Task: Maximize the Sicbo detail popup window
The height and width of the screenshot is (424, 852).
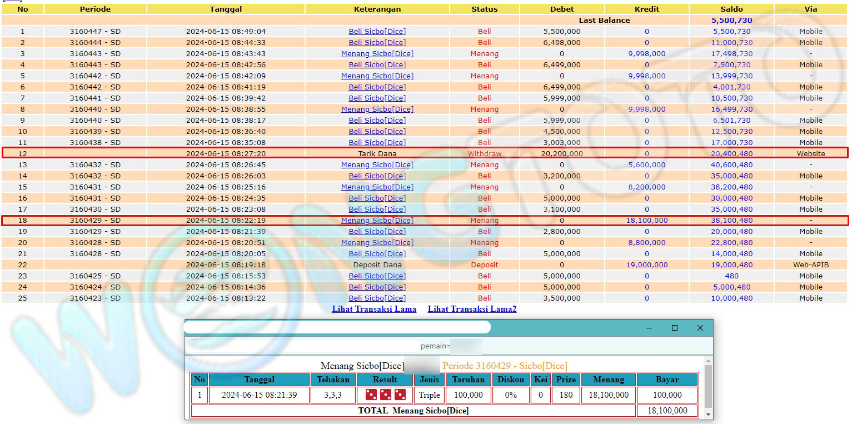Action: pyautogui.click(x=675, y=328)
